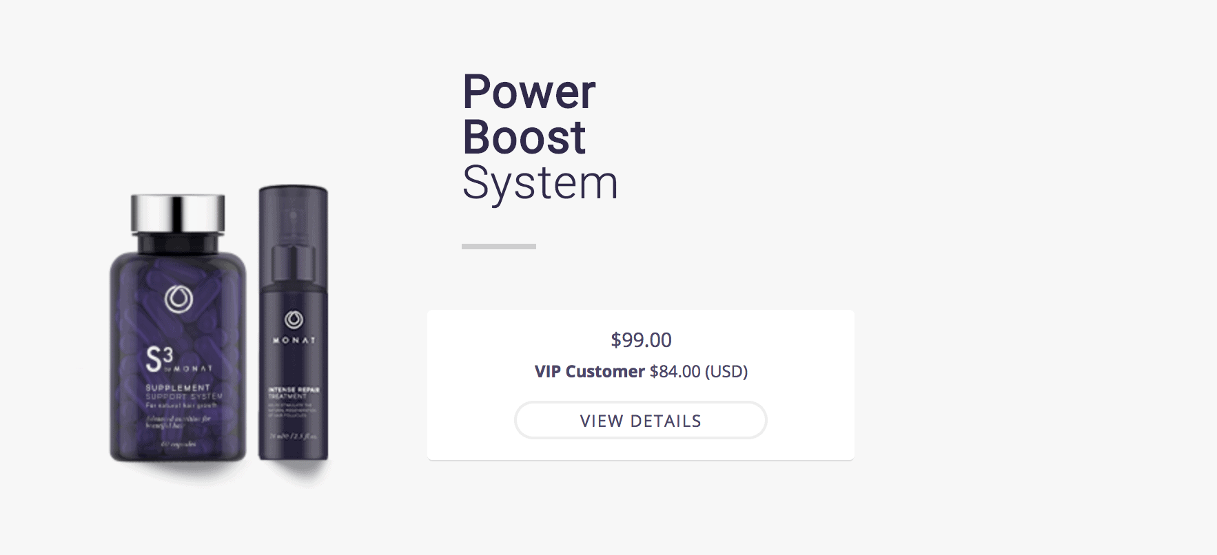
Task: Click the $99.00 regular price
Action: 641,339
